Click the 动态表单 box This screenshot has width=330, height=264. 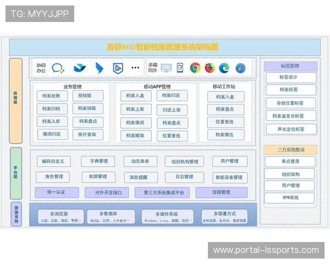coord(141,162)
